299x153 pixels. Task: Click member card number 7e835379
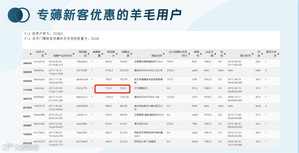click(x=39, y=106)
